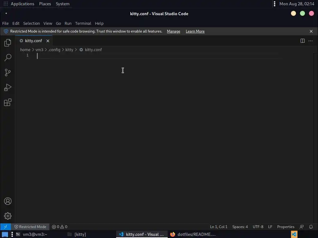Open the Go menu

click(x=58, y=24)
